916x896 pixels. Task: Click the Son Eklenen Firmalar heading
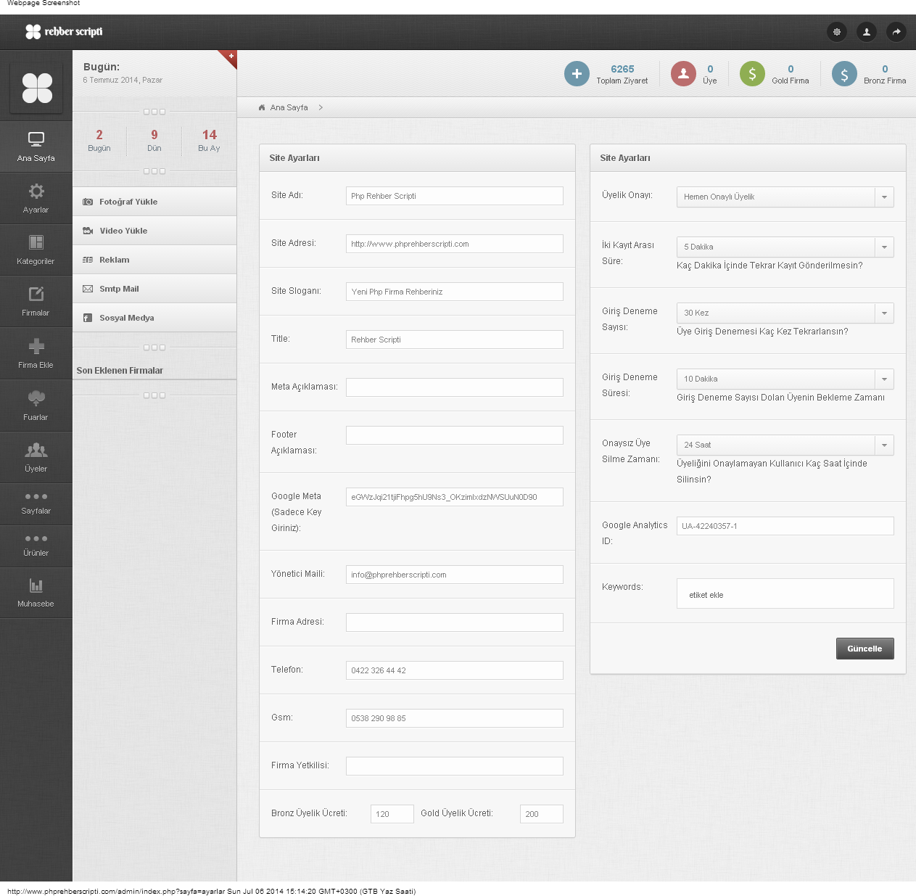pos(120,371)
